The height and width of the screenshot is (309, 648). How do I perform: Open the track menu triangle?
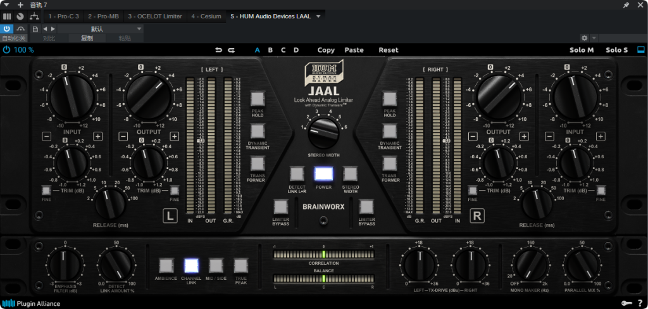[6, 5]
